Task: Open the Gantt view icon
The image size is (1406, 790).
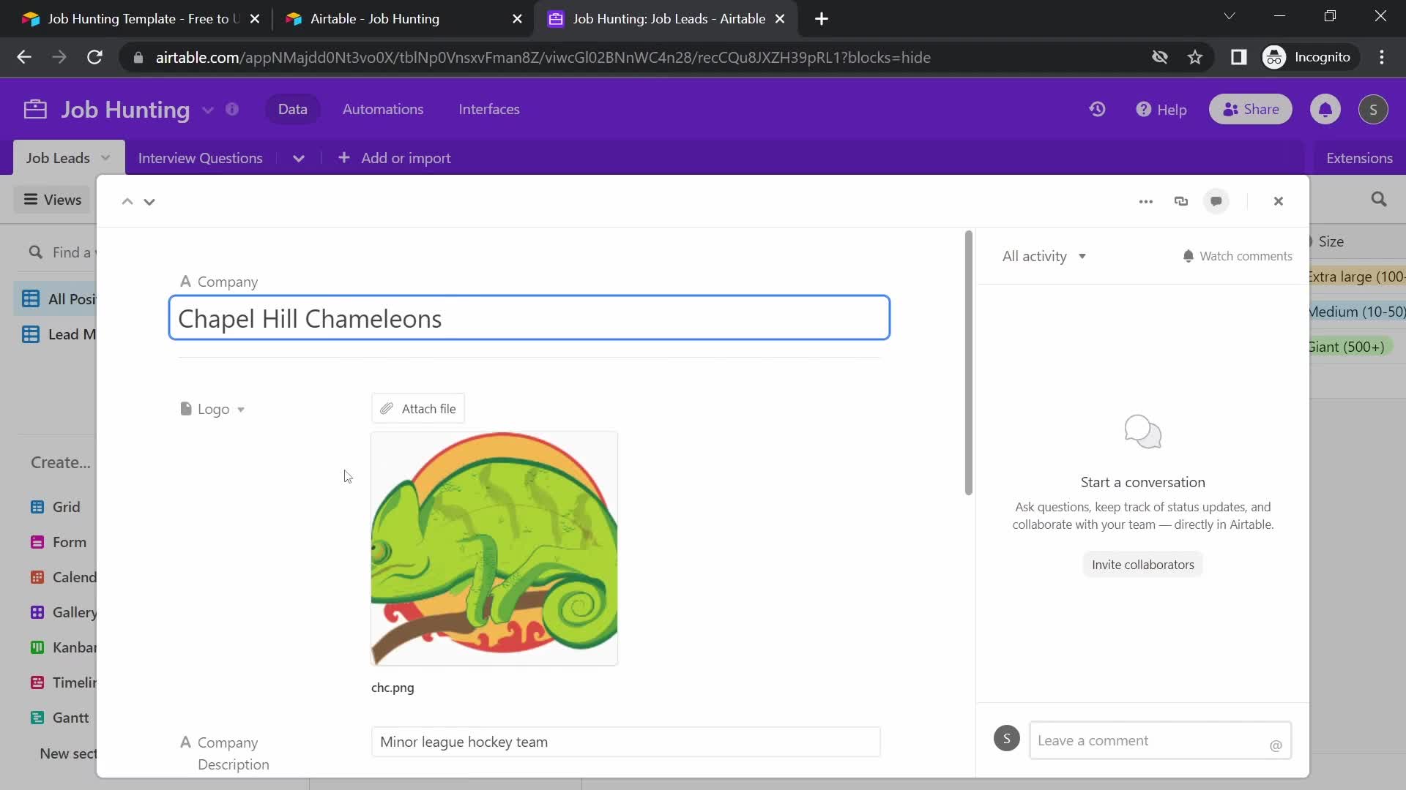Action: tap(37, 718)
